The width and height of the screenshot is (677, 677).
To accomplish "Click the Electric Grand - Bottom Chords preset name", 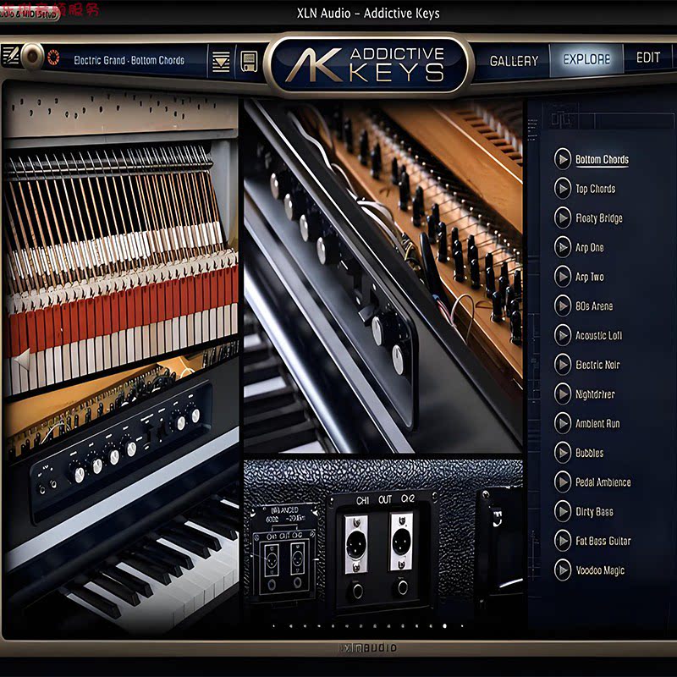I will [x=129, y=60].
